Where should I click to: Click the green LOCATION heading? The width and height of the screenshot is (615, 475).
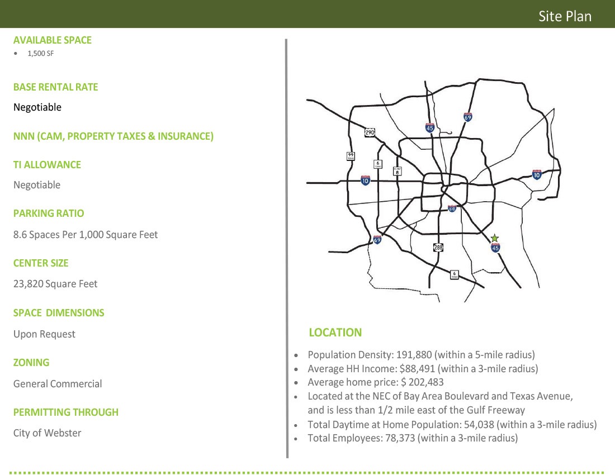[335, 332]
